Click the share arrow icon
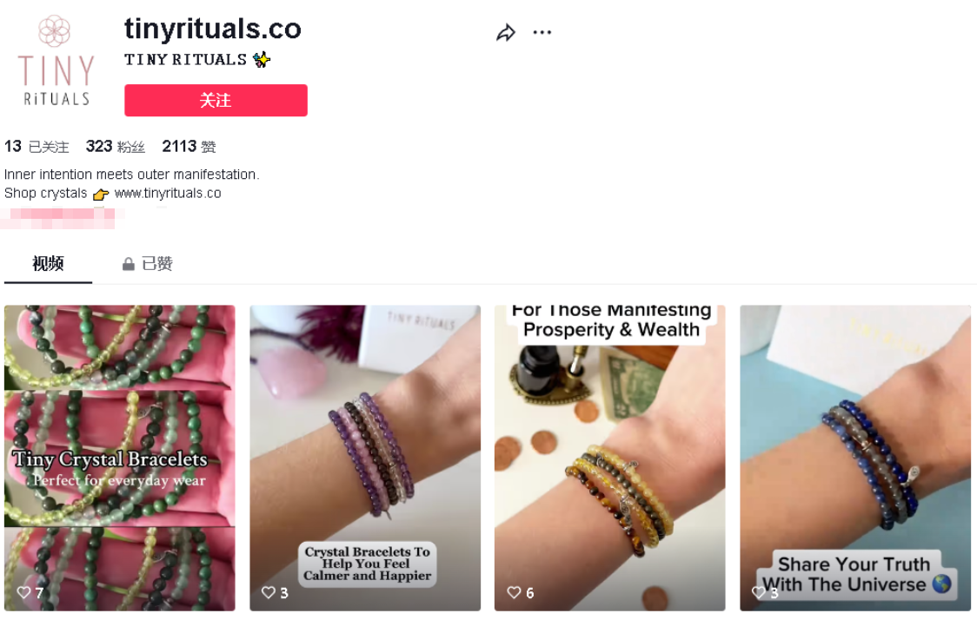 [x=505, y=32]
